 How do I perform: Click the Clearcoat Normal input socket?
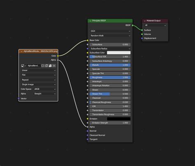88,135
